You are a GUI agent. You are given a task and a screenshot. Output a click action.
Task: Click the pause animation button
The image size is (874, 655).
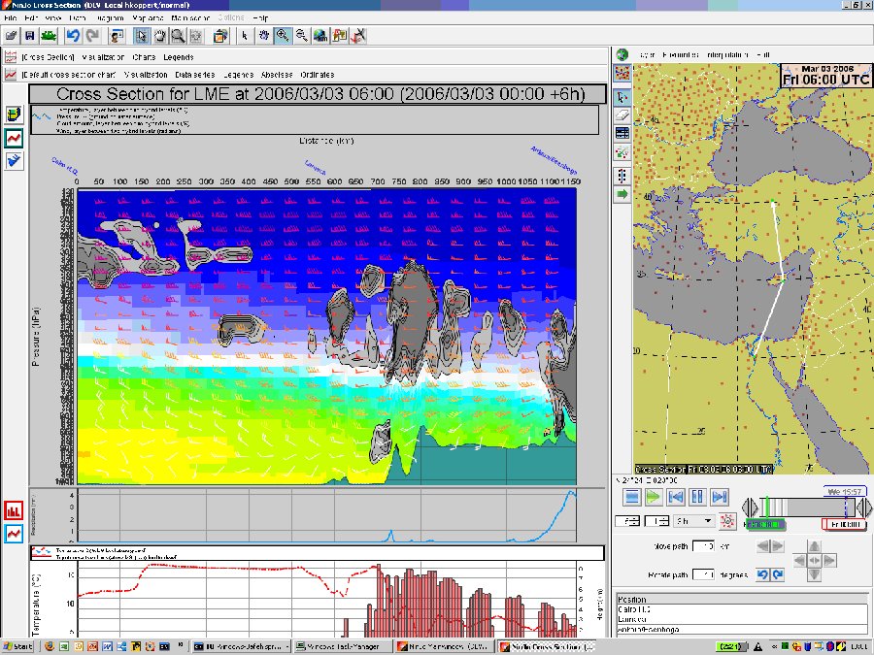[697, 497]
